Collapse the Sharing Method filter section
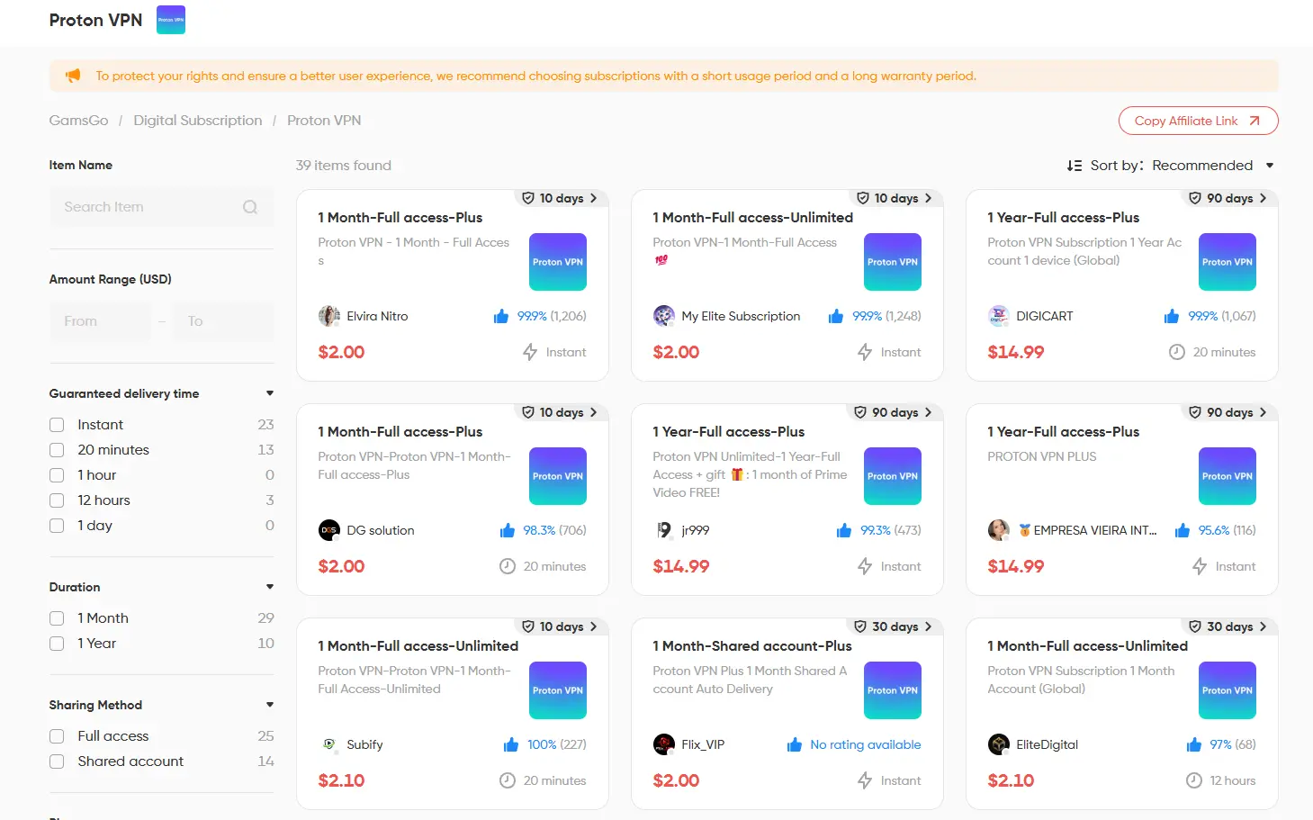This screenshot has width=1313, height=820. pyautogui.click(x=269, y=705)
